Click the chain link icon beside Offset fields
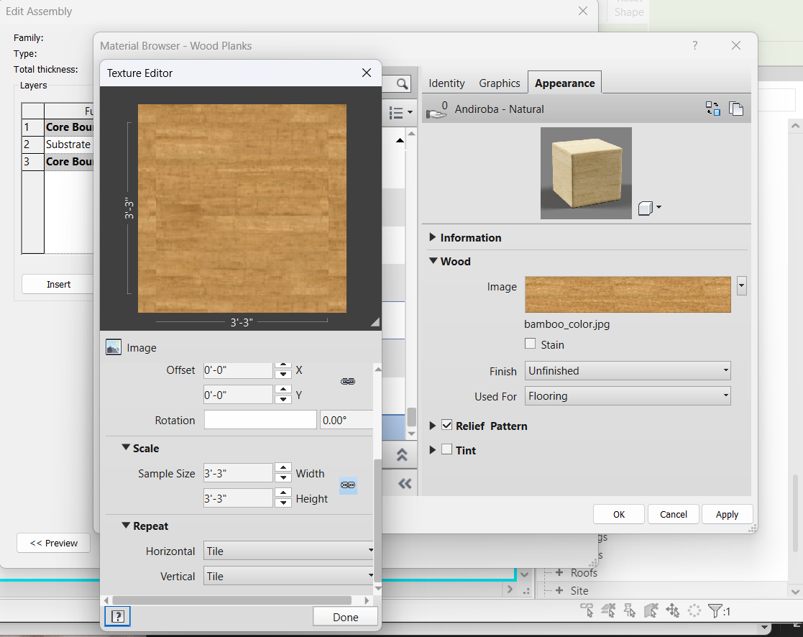 click(x=348, y=382)
